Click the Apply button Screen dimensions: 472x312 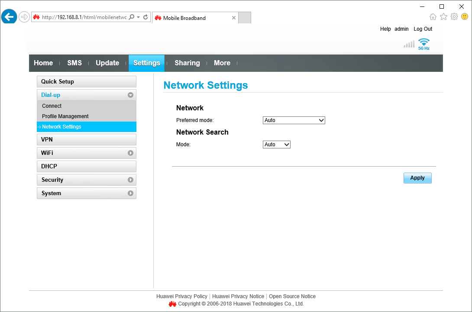[x=417, y=178]
